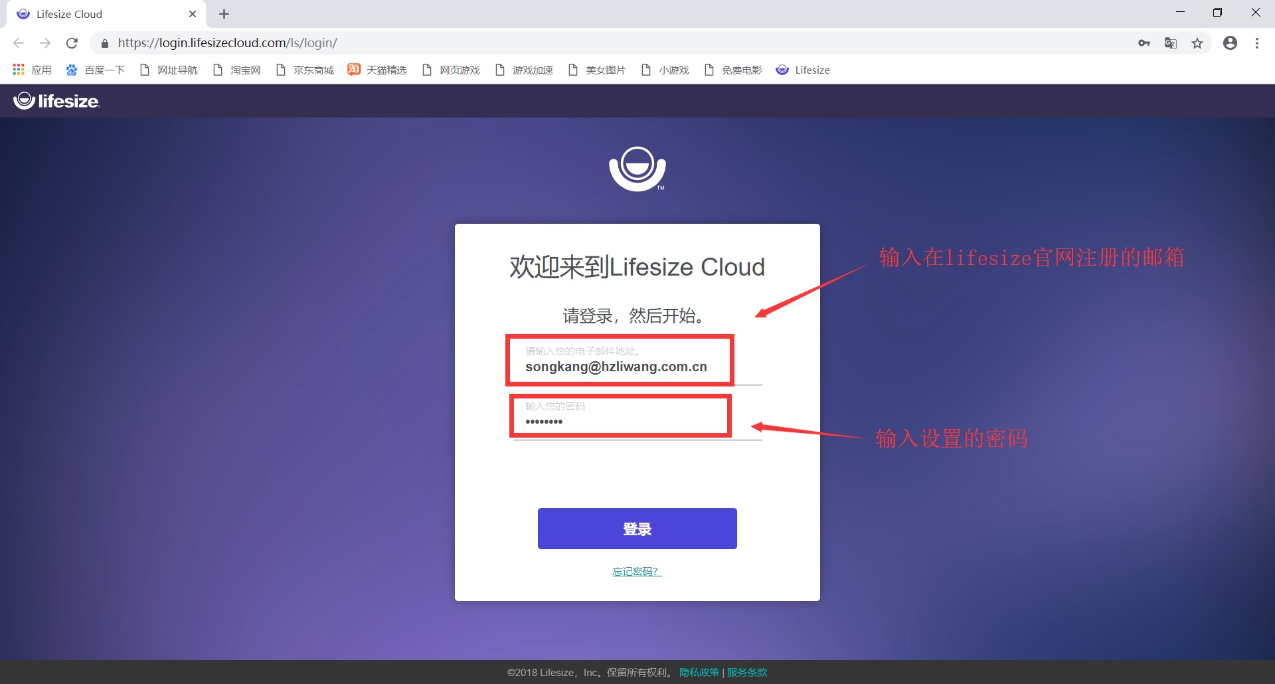Select the Lifesize Cloud browser tab

tap(106, 14)
